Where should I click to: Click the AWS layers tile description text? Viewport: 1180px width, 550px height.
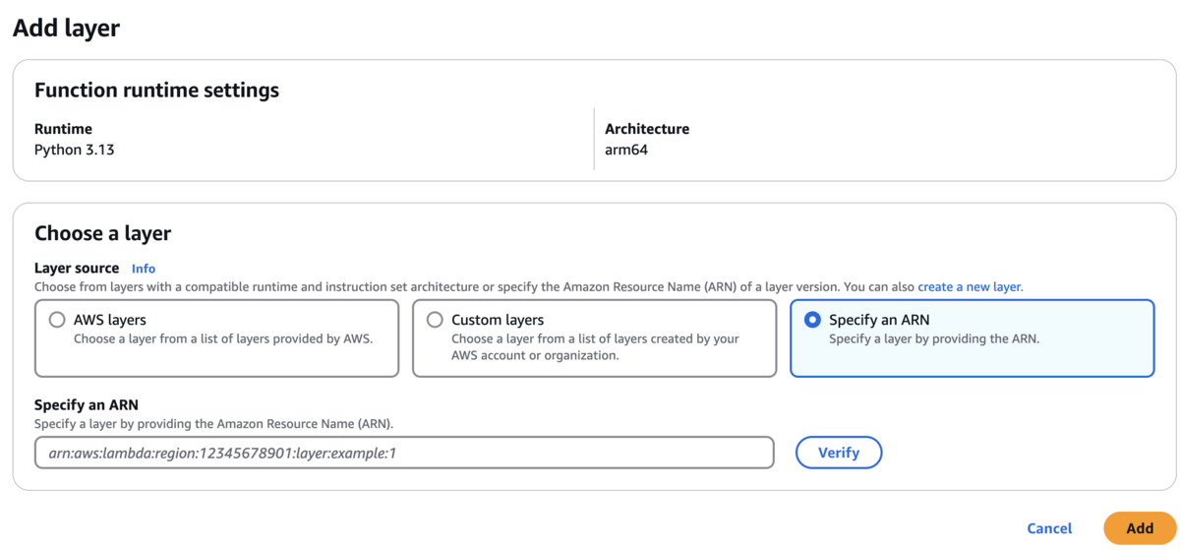coord(223,338)
